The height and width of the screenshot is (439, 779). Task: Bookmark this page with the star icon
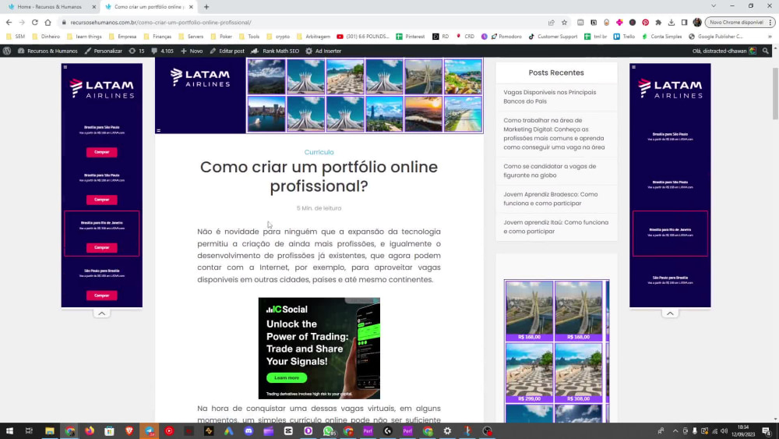tap(564, 23)
